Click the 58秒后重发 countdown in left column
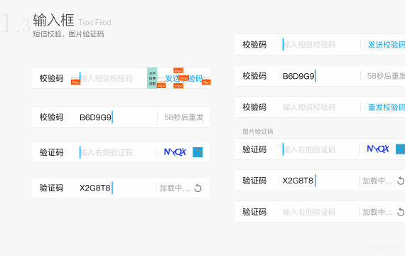 click(x=184, y=117)
